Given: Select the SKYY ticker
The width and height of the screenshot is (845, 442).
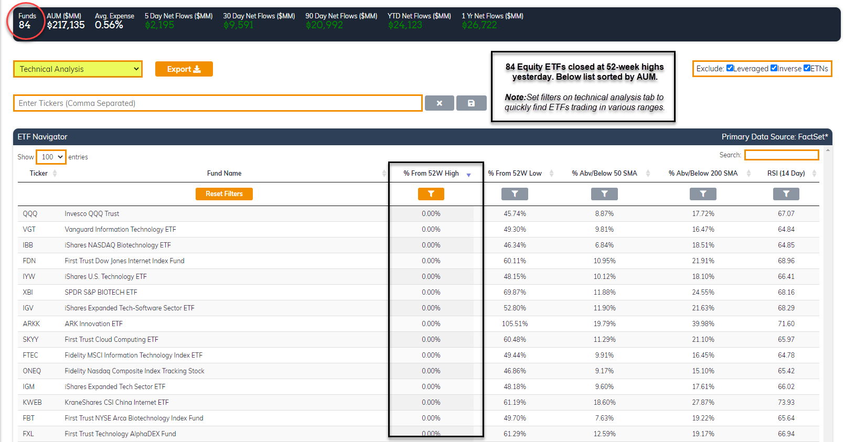Looking at the screenshot, I should pos(30,340).
